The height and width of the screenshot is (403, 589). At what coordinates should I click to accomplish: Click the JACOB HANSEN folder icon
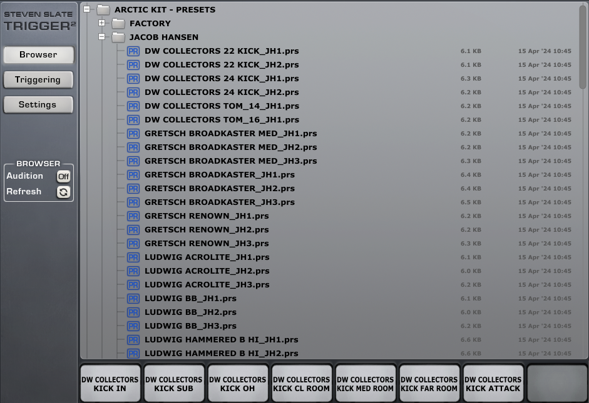(118, 37)
